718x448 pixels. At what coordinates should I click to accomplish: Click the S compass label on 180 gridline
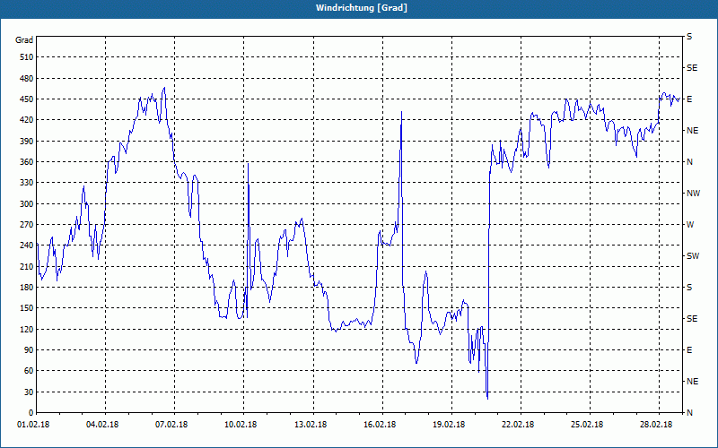pos(689,288)
